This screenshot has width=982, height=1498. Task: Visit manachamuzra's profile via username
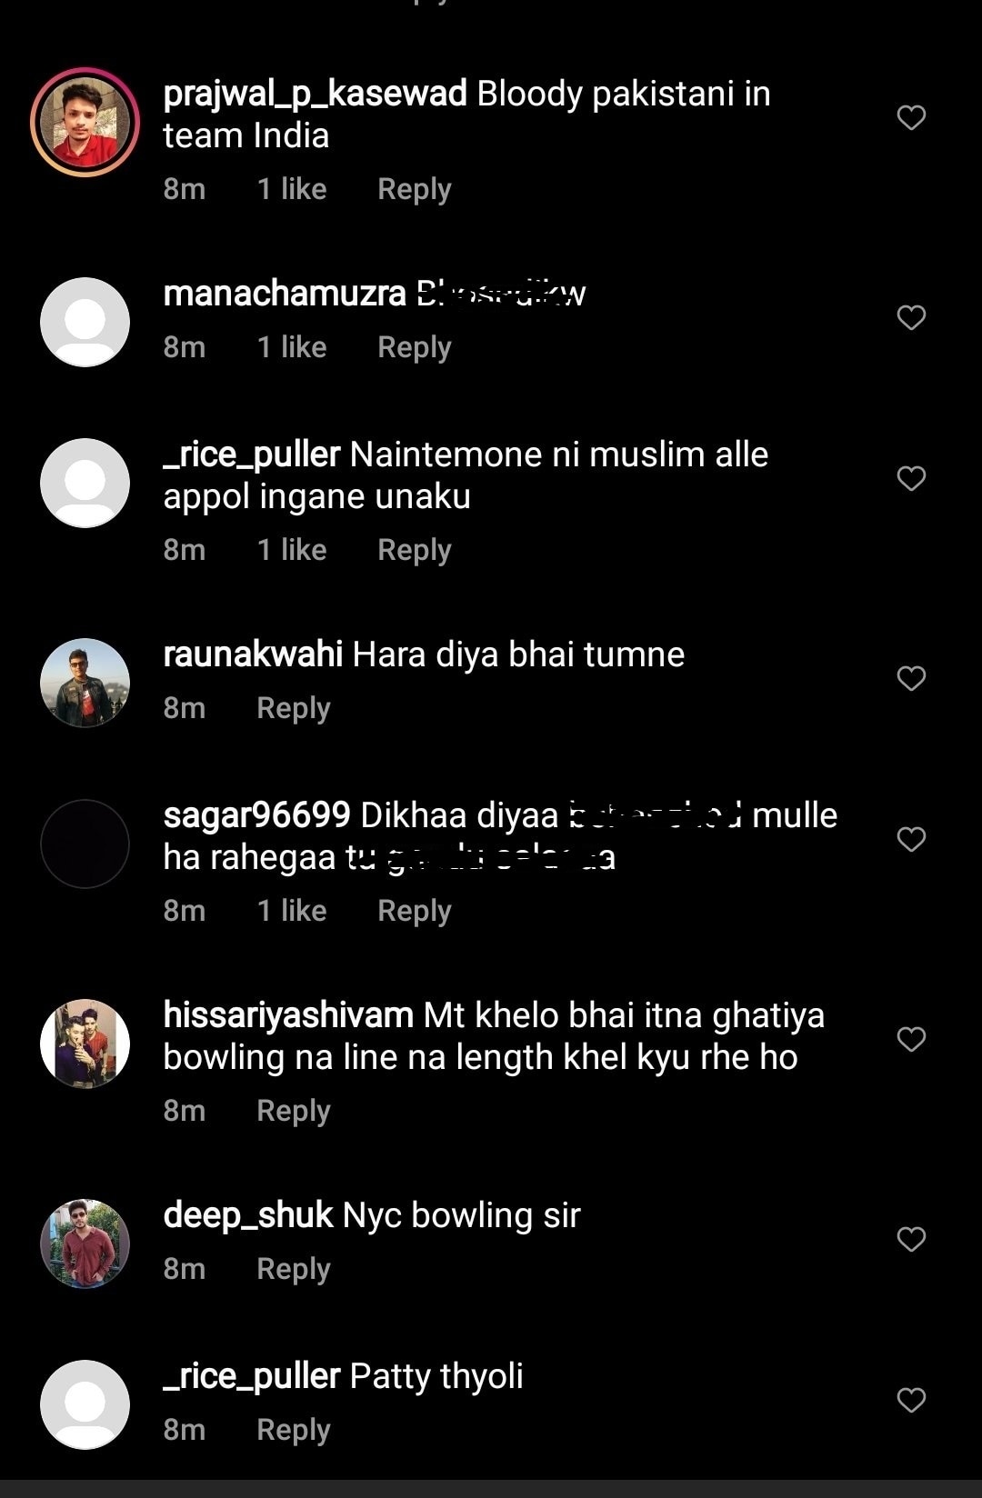tap(284, 294)
